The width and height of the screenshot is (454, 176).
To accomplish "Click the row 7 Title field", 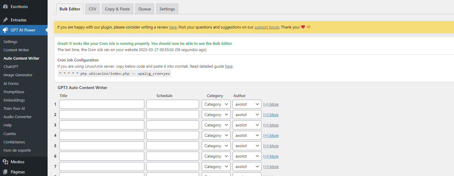I will [x=102, y=167].
